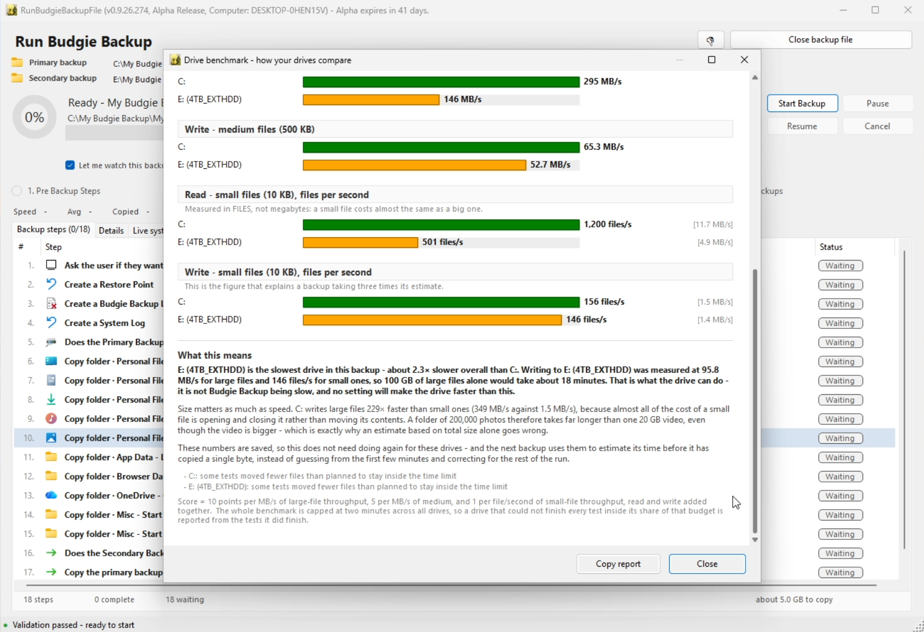This screenshot has height=632, width=924.
Task: Click the Create a Budgie Backup step icon
Action: point(51,304)
